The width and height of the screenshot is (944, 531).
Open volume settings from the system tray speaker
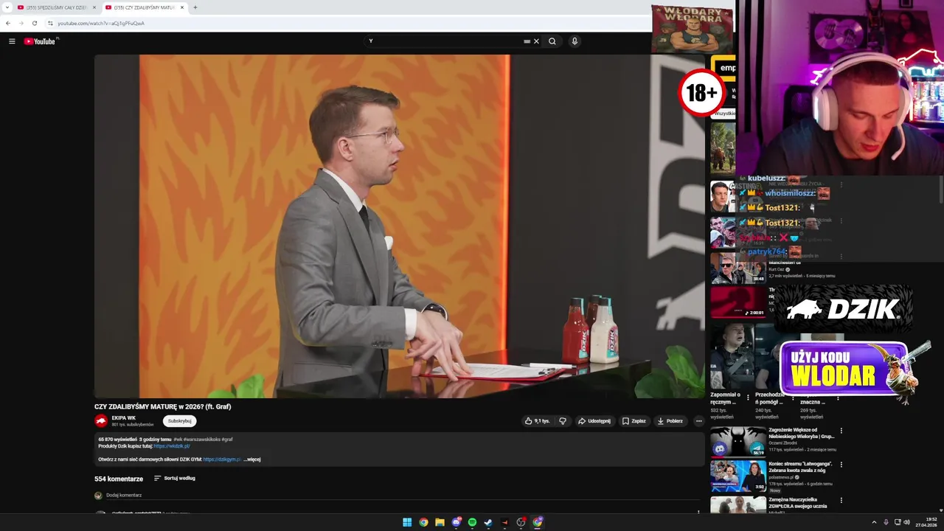[x=906, y=522]
